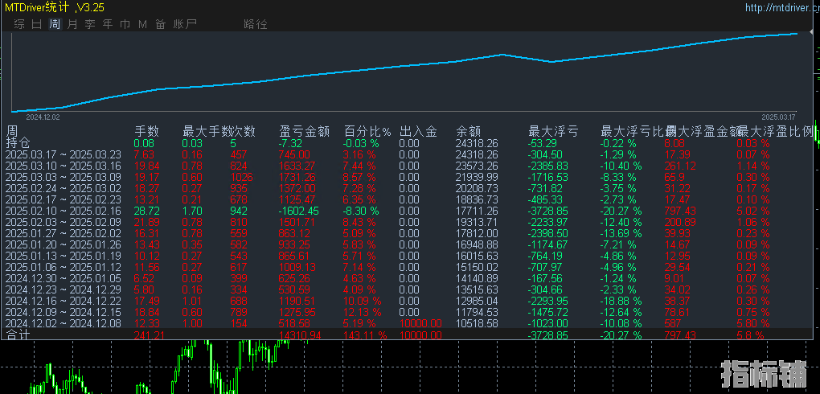Click the balance value 17711.26
The height and width of the screenshot is (394, 820).
tap(478, 211)
